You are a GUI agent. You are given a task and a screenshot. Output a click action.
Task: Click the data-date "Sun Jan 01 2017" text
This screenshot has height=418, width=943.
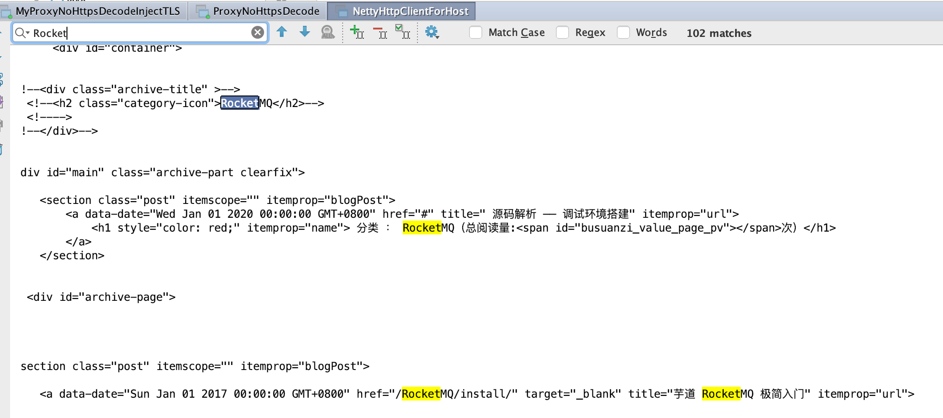(179, 394)
